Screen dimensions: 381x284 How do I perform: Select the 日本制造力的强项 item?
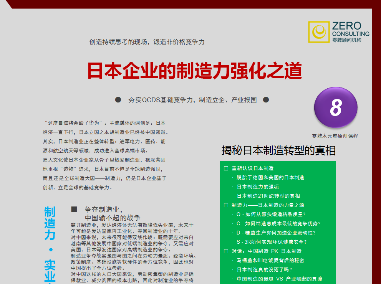click(258, 187)
